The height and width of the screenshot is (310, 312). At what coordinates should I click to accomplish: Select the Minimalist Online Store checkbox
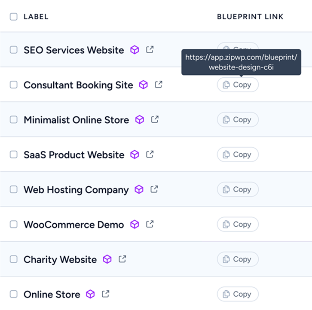[x=14, y=120]
